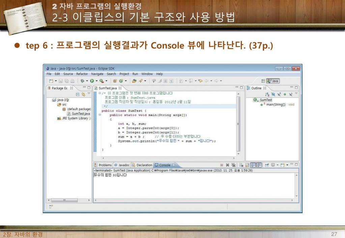
Task: Select SumTest.java in Package Explorer
Action: point(79,114)
